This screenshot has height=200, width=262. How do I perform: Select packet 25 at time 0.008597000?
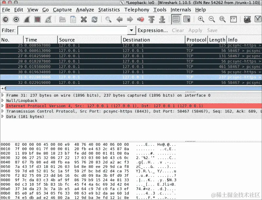(131, 45)
